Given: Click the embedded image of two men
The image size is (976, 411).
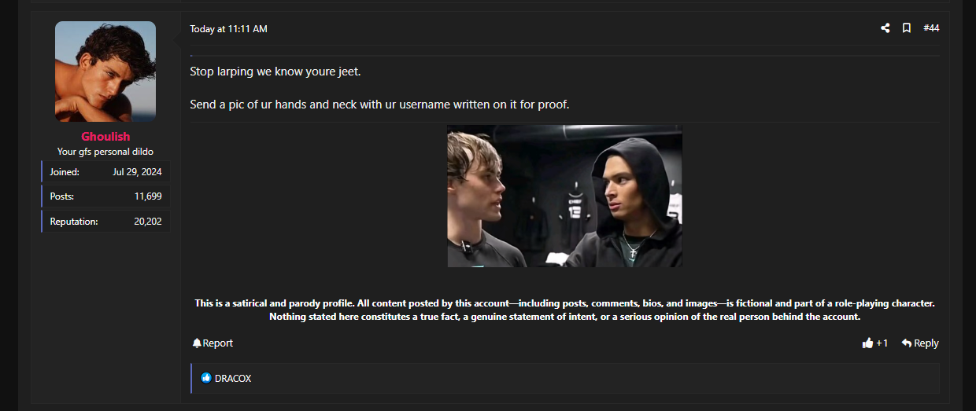Looking at the screenshot, I should 565,196.
